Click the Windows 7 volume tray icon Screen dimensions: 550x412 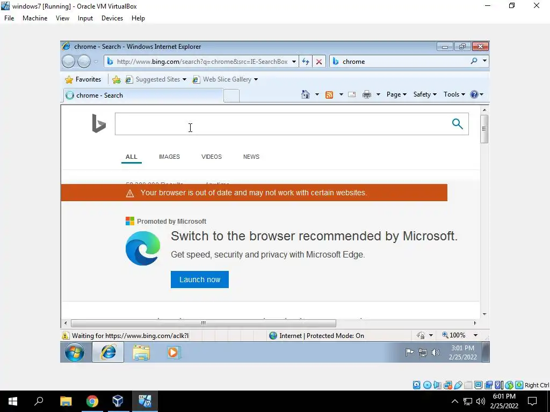[x=435, y=352]
